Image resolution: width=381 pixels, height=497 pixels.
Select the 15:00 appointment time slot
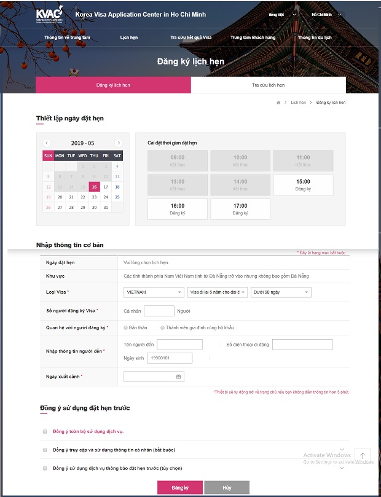(x=303, y=185)
